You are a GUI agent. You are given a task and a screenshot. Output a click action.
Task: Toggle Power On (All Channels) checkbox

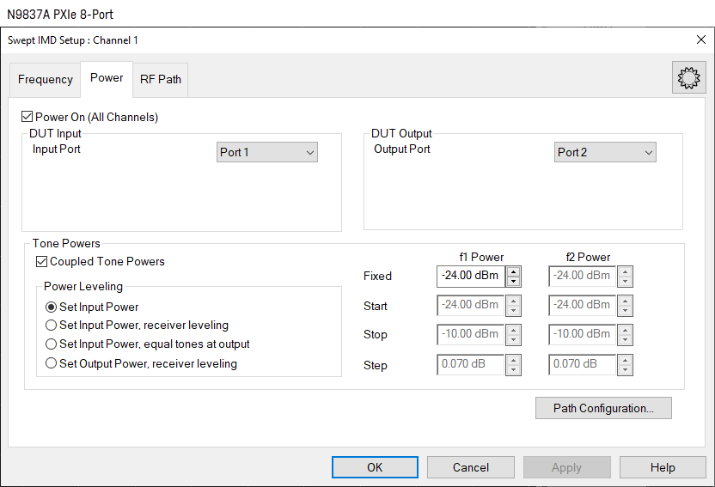(28, 117)
